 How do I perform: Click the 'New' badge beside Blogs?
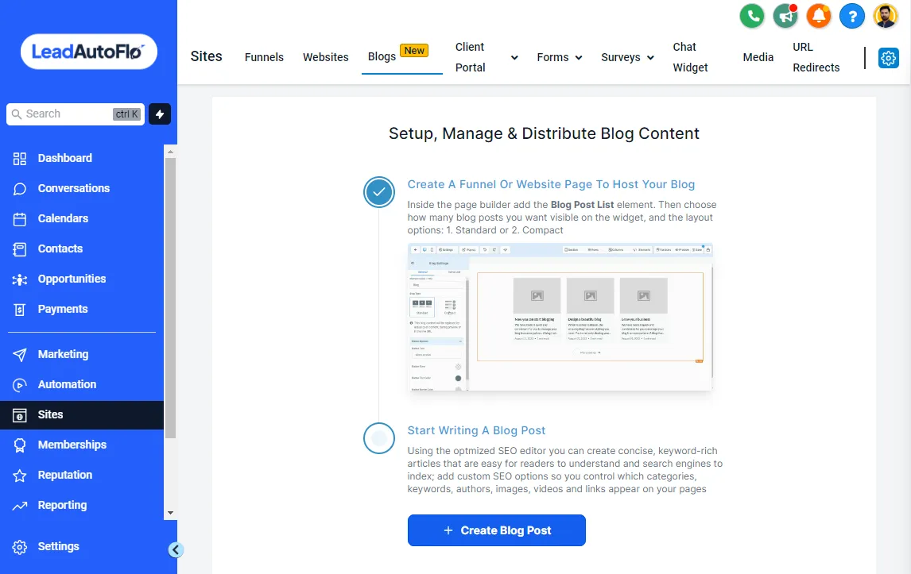(414, 51)
